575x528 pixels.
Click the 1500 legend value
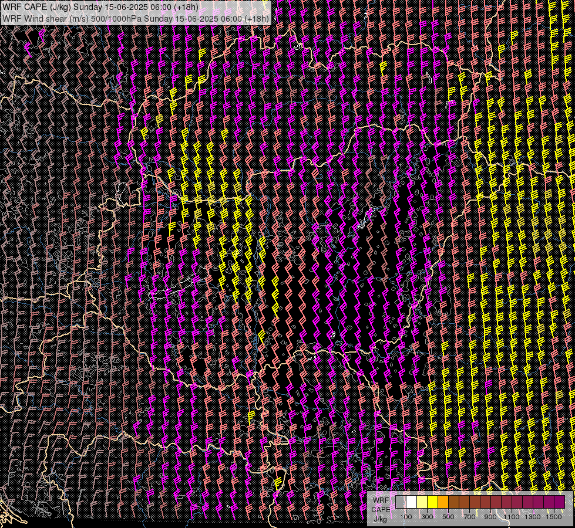(x=554, y=517)
